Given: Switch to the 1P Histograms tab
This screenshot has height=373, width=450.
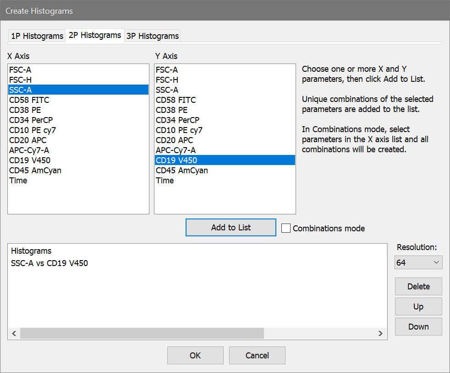Looking at the screenshot, I should tap(37, 36).
